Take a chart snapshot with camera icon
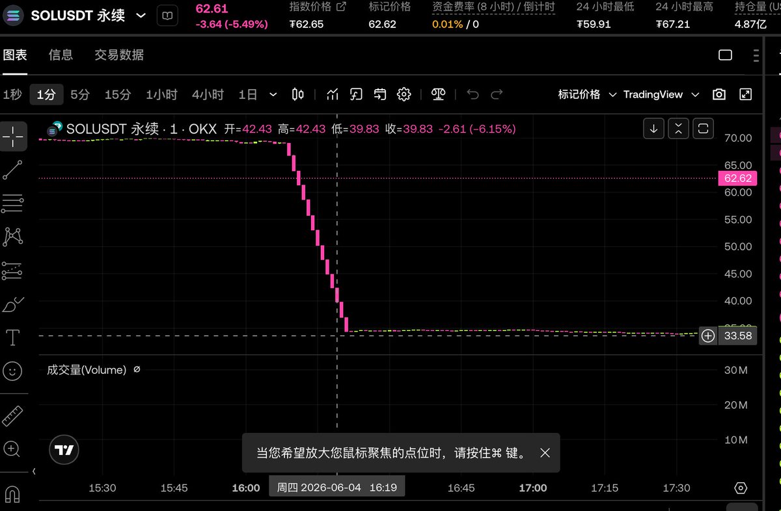781x511 pixels. [719, 94]
